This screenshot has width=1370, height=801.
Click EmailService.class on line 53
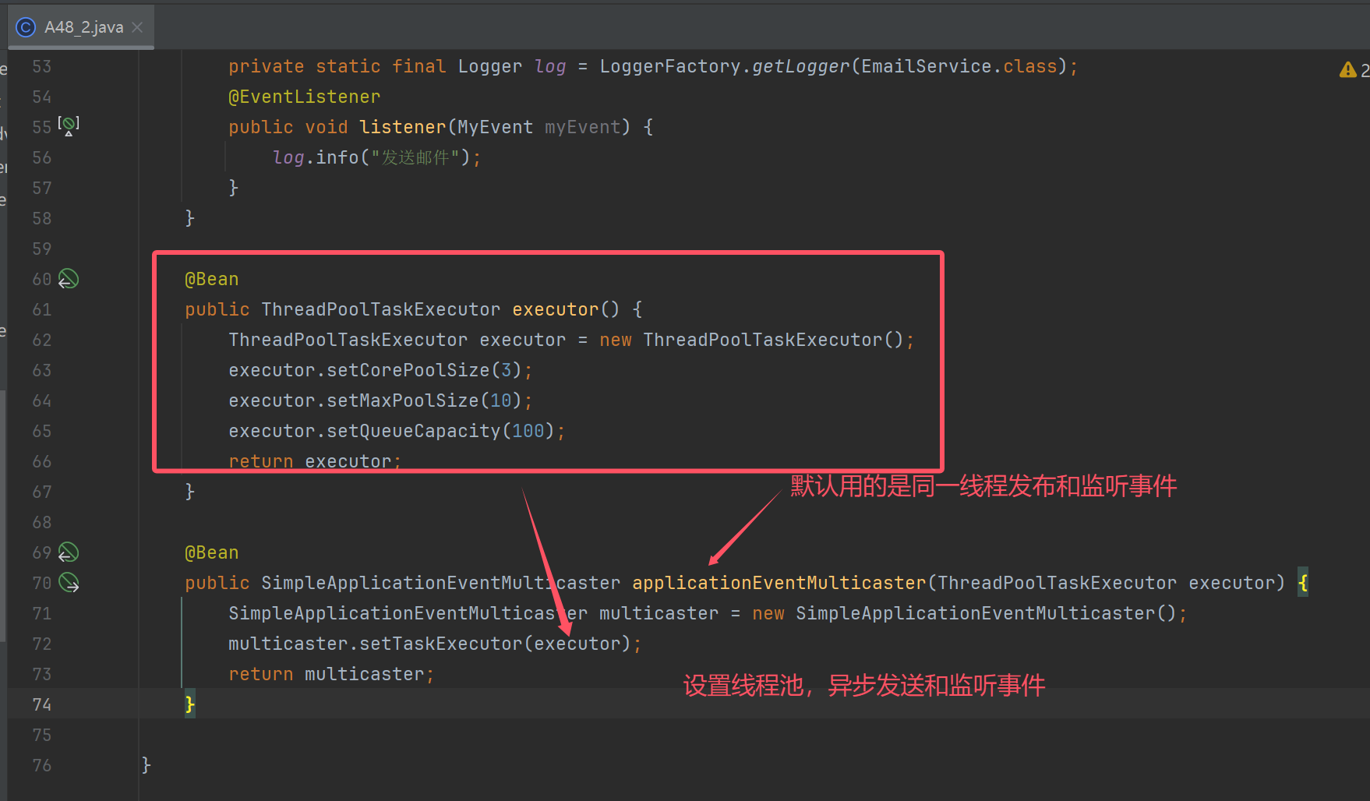coord(959,66)
